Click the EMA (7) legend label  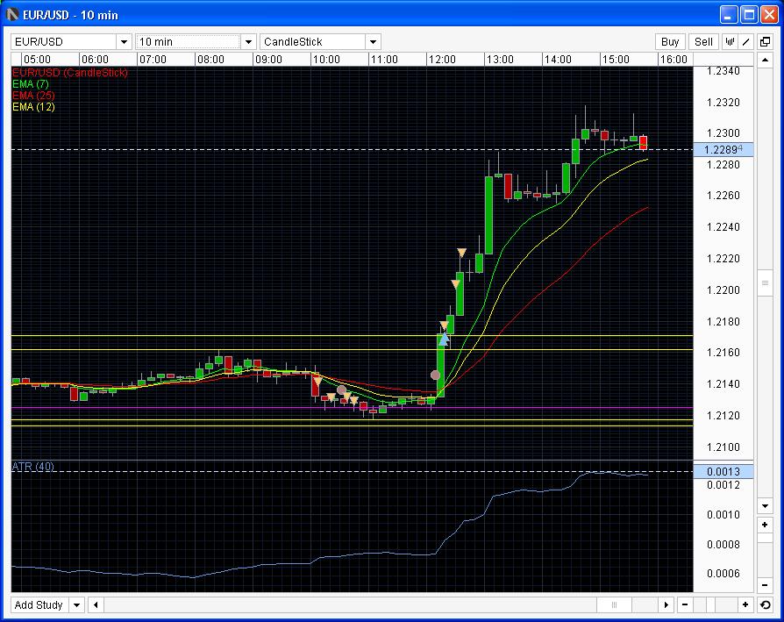31,84
